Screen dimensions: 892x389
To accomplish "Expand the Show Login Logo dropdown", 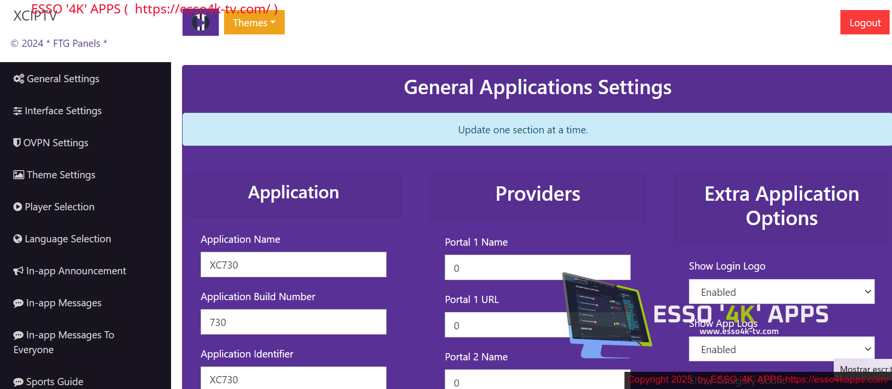I will [782, 292].
